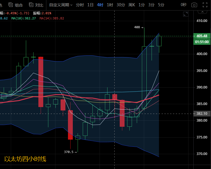Click the fullscreen icon in top toolbar
The image size is (211, 169).
click(x=205, y=5)
